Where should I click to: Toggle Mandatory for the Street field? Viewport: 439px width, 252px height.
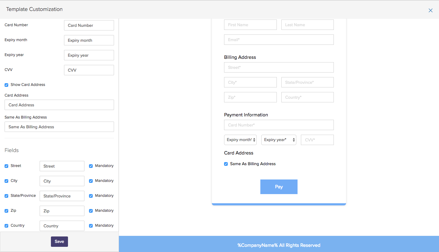91,165
